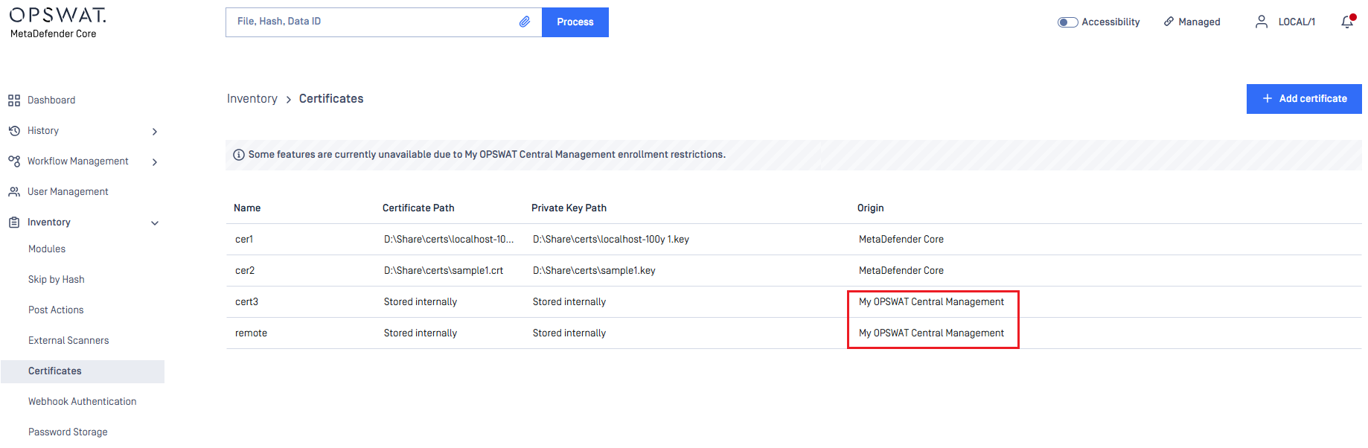Screen dimensions: 1368x448
Task: Click the File, Hash, Data ID field
Action: click(x=372, y=22)
